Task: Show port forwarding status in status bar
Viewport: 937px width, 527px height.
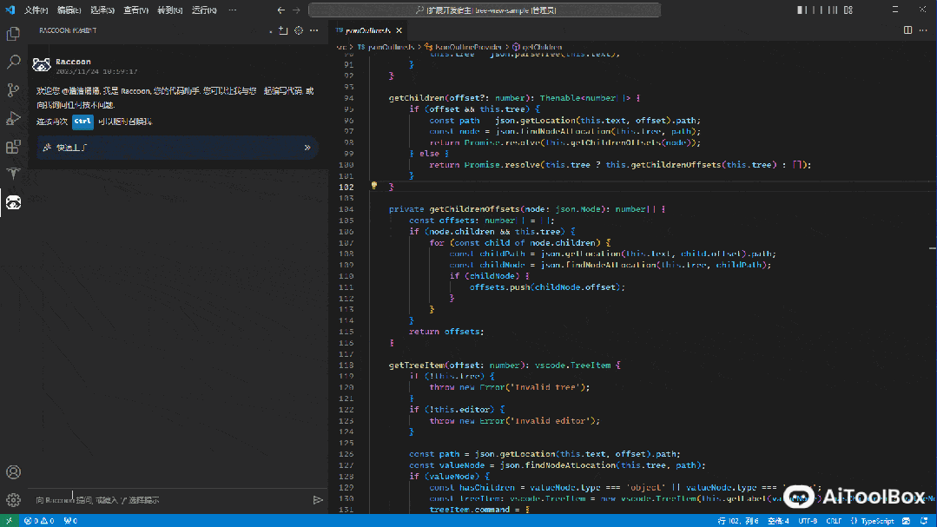Action: tap(70, 521)
